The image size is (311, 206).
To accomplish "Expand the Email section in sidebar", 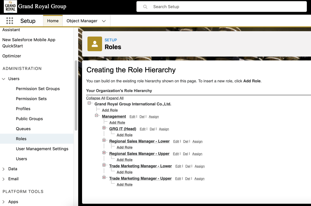I will (x=3, y=179).
